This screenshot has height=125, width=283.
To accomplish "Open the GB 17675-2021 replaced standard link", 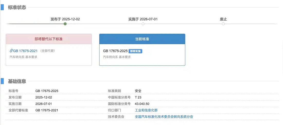I will 25,51.
